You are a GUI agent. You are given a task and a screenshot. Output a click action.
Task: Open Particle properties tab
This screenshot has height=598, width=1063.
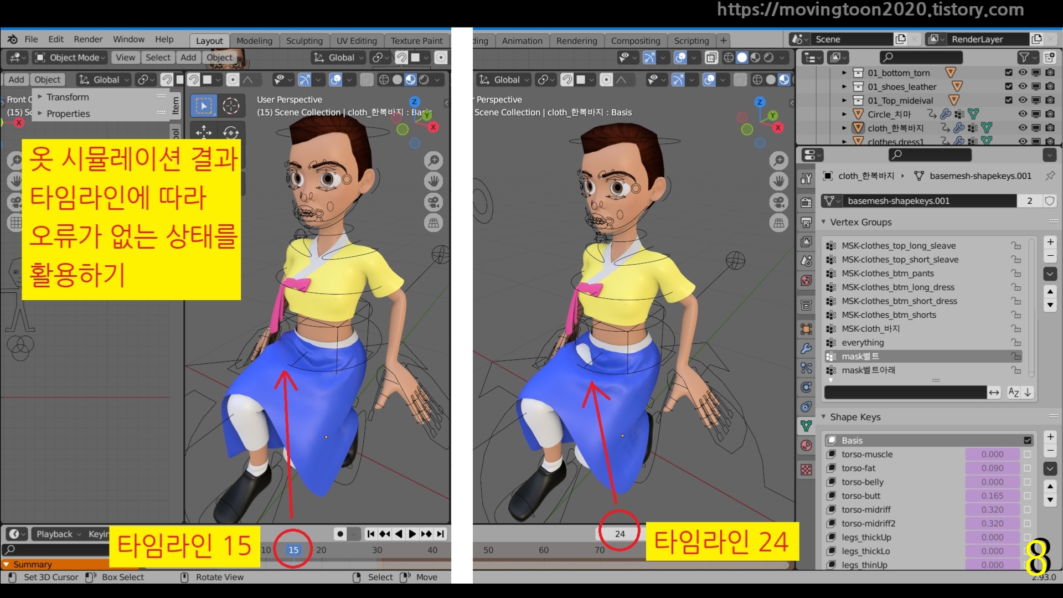pos(806,368)
